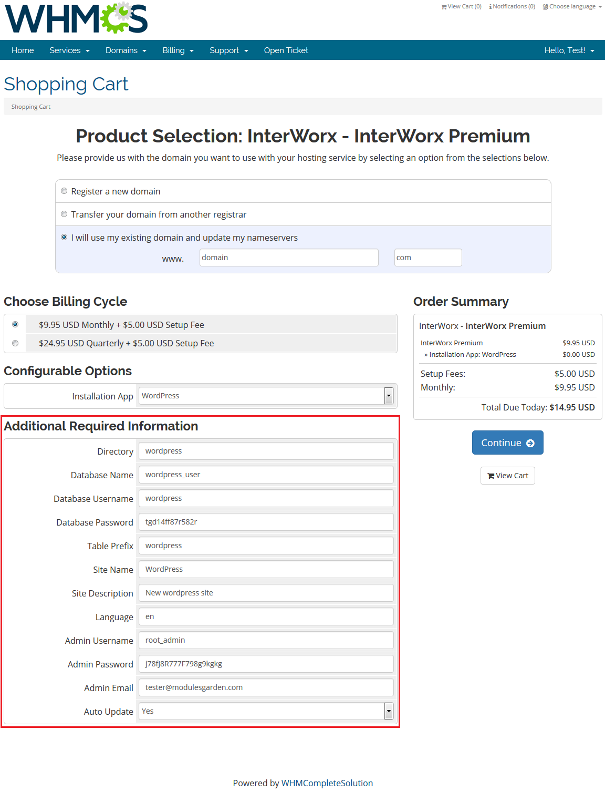
Task: Expand the Support menu
Action: coord(229,50)
